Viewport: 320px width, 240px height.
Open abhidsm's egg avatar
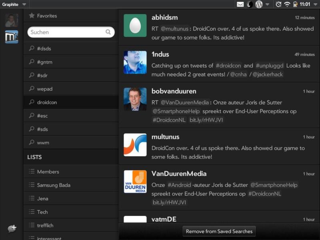coord(135,26)
